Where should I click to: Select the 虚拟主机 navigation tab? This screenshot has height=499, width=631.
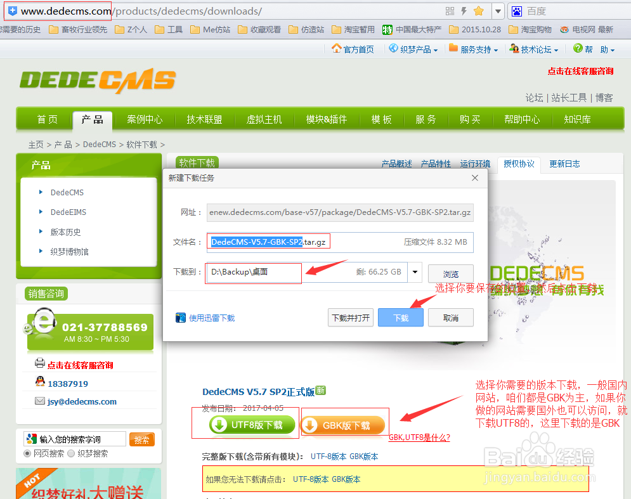coord(264,119)
